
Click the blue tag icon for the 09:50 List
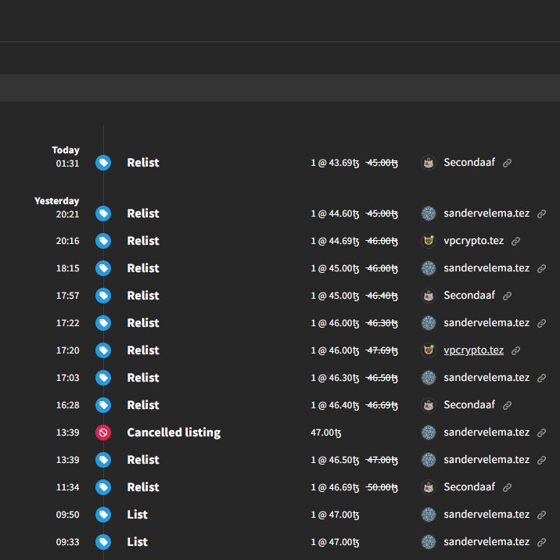tap(103, 515)
